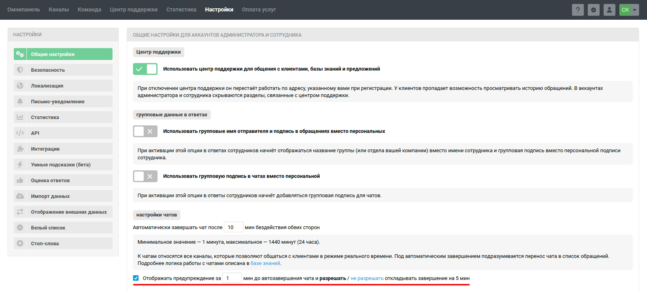Go to the Каналы section
647x291 pixels.
tap(59, 9)
